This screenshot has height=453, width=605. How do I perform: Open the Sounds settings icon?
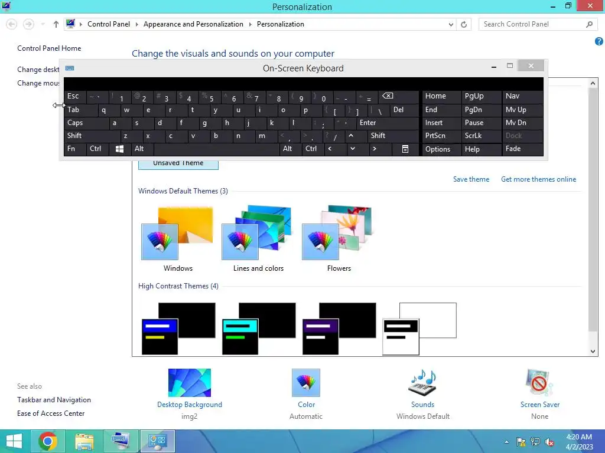[422, 382]
